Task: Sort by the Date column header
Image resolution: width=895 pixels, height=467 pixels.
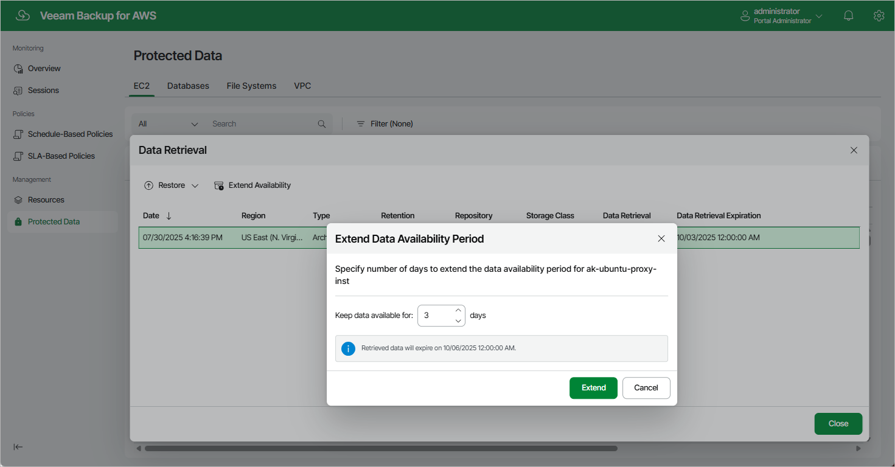Action: (151, 216)
